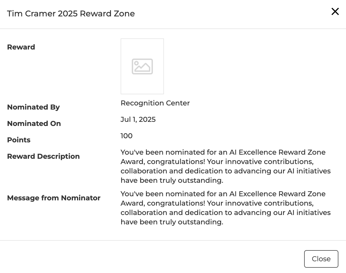Click the divider below the dialog title
The image size is (346, 273).
(173, 29)
